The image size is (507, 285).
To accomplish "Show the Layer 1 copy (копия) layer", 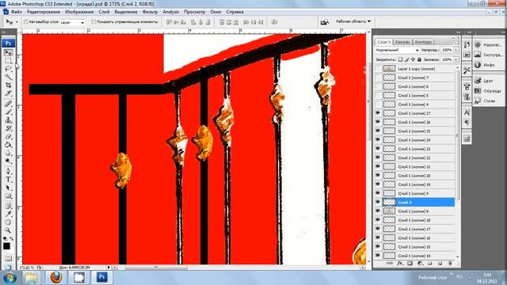I will point(378,69).
